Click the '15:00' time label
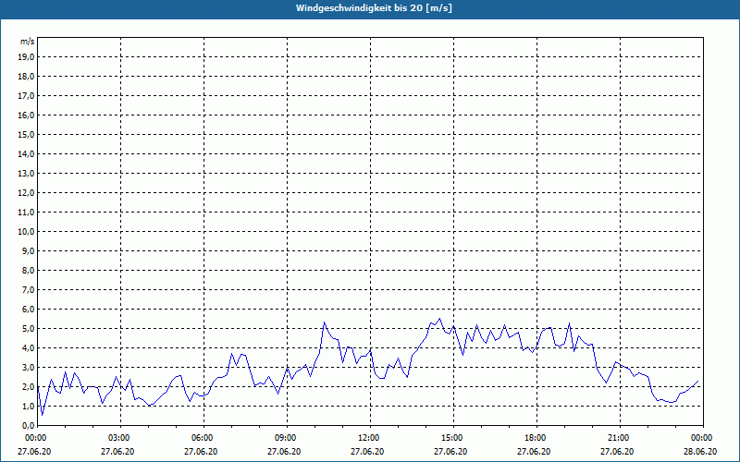The image size is (740, 462). 453,438
